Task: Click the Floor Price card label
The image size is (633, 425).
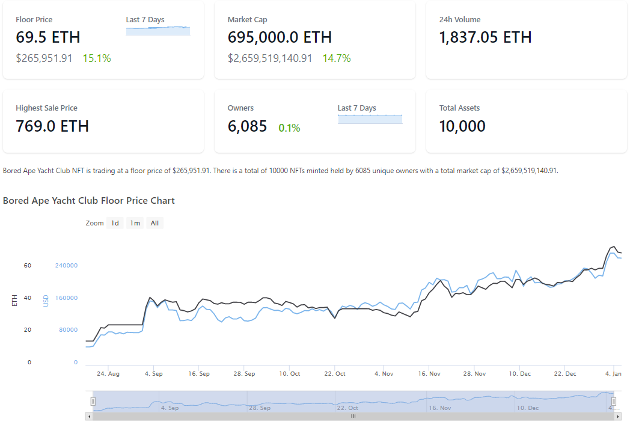Action: [x=34, y=19]
